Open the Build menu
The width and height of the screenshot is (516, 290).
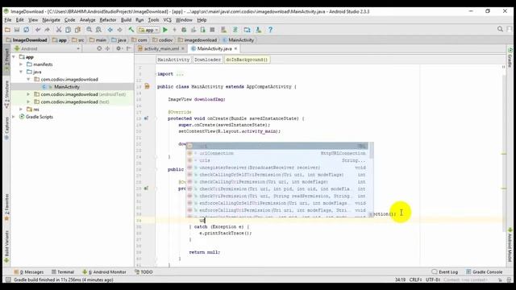[126, 20]
